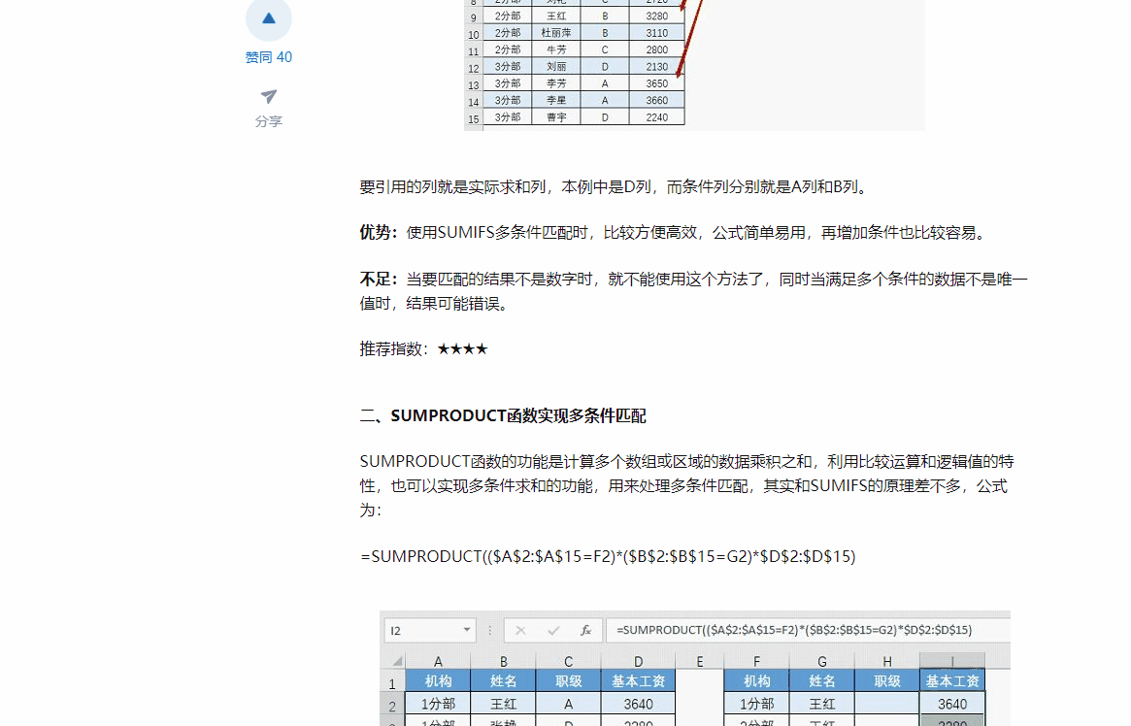Click the upvote triangle icon above 赞同 40
1131x726 pixels.
(269, 19)
